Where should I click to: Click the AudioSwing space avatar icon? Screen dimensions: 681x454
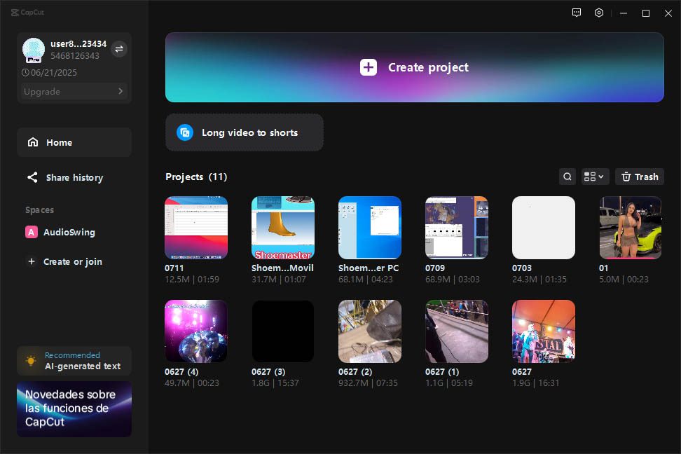32,233
